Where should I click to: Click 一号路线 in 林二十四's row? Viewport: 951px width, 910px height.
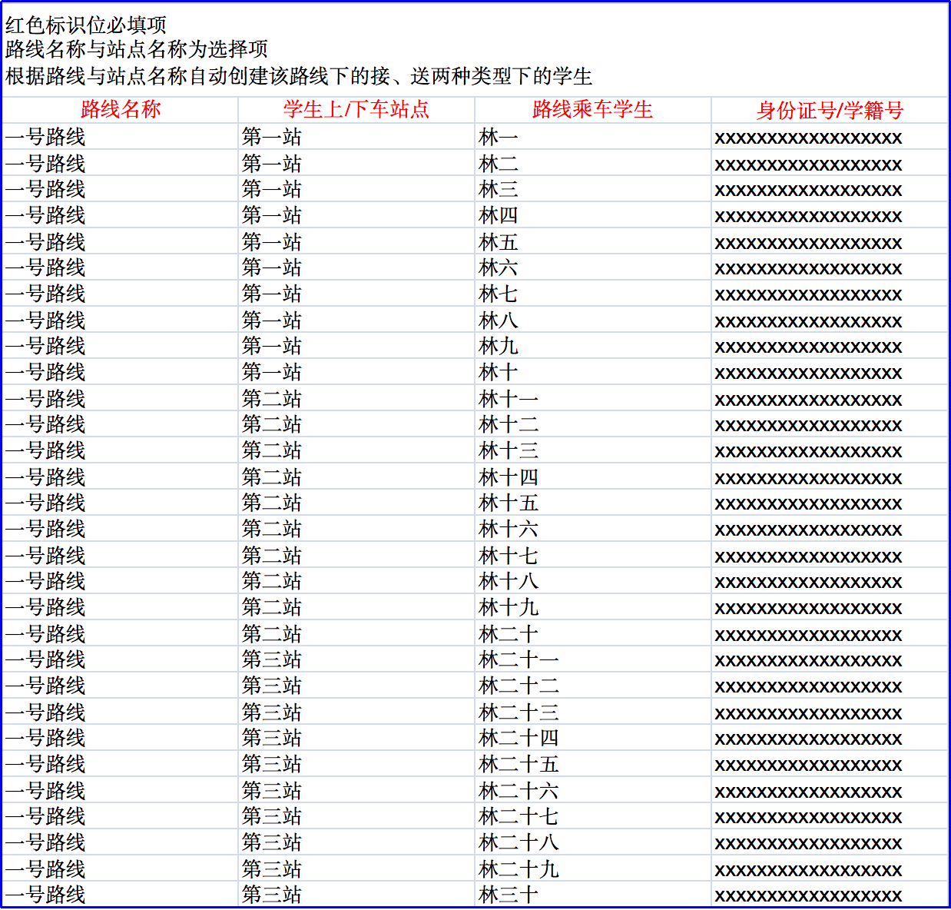[x=121, y=738]
